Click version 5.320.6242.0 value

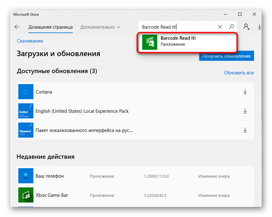coord(155,196)
